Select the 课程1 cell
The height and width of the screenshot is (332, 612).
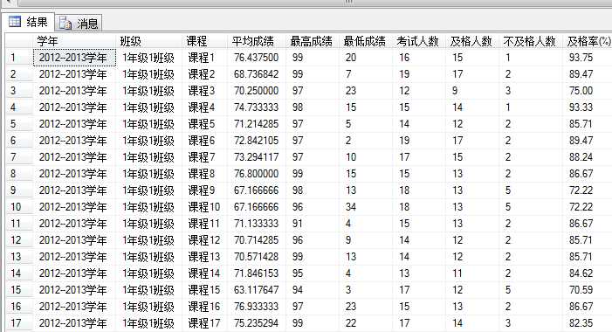tap(204, 58)
